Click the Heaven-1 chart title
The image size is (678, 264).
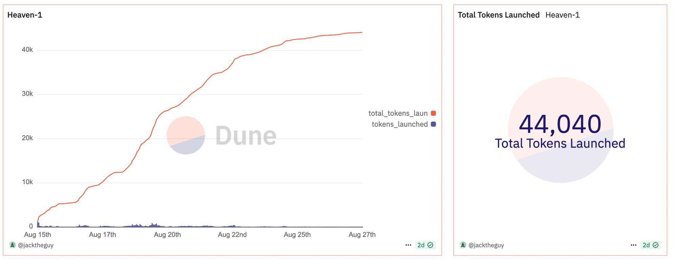(x=25, y=15)
